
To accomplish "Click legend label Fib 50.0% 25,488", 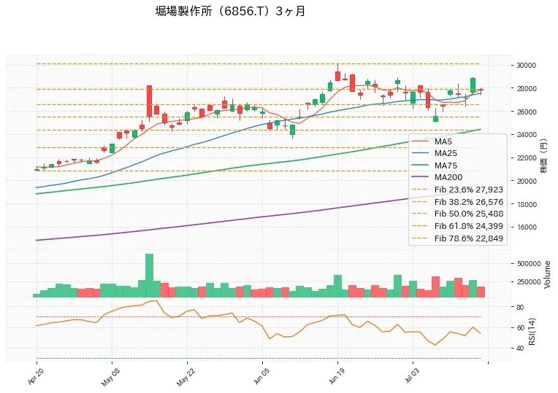I will (x=469, y=214).
